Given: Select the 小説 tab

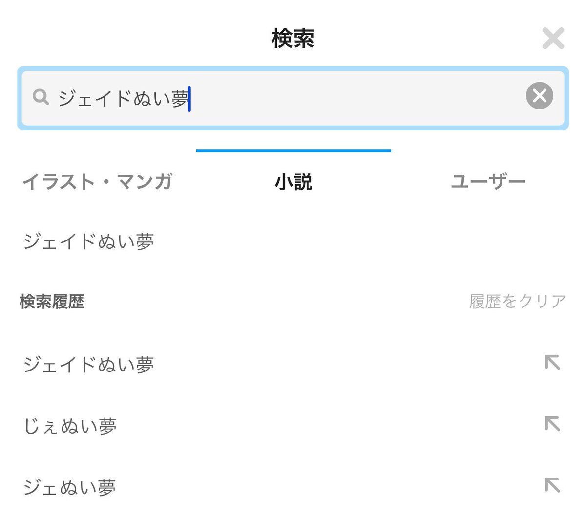Looking at the screenshot, I should (x=293, y=181).
